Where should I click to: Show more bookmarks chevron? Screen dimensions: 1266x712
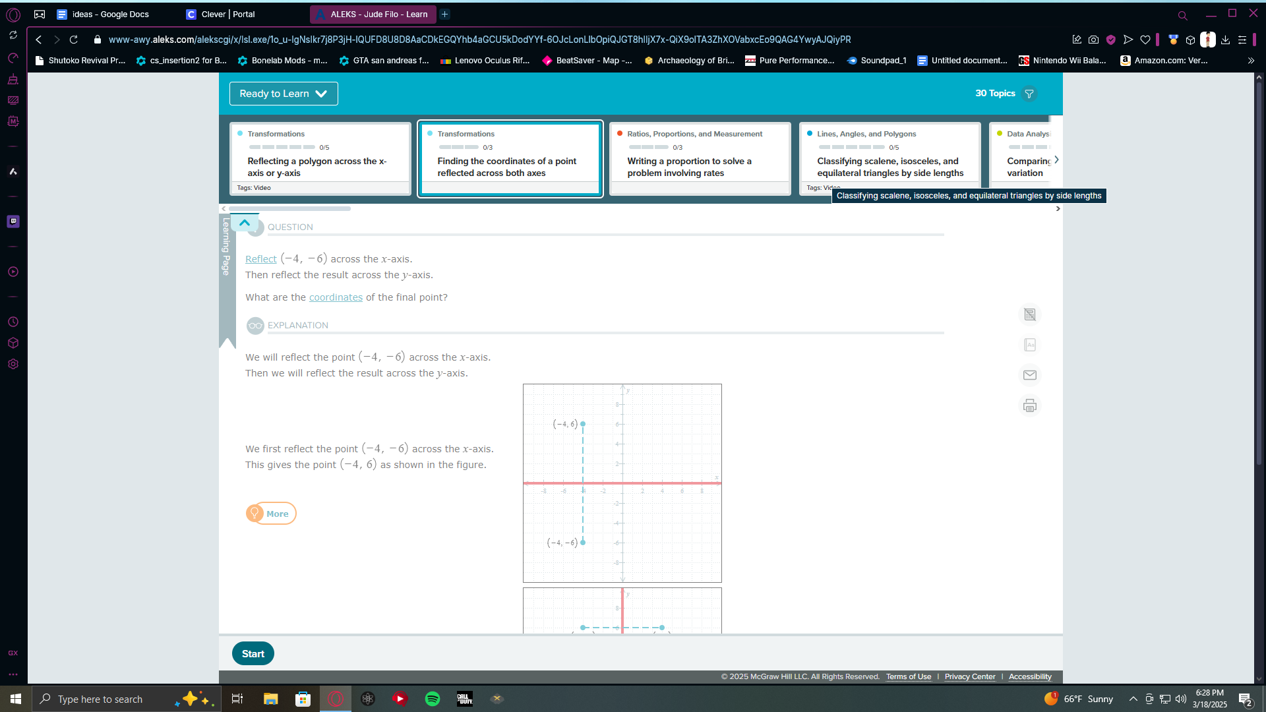(x=1251, y=60)
